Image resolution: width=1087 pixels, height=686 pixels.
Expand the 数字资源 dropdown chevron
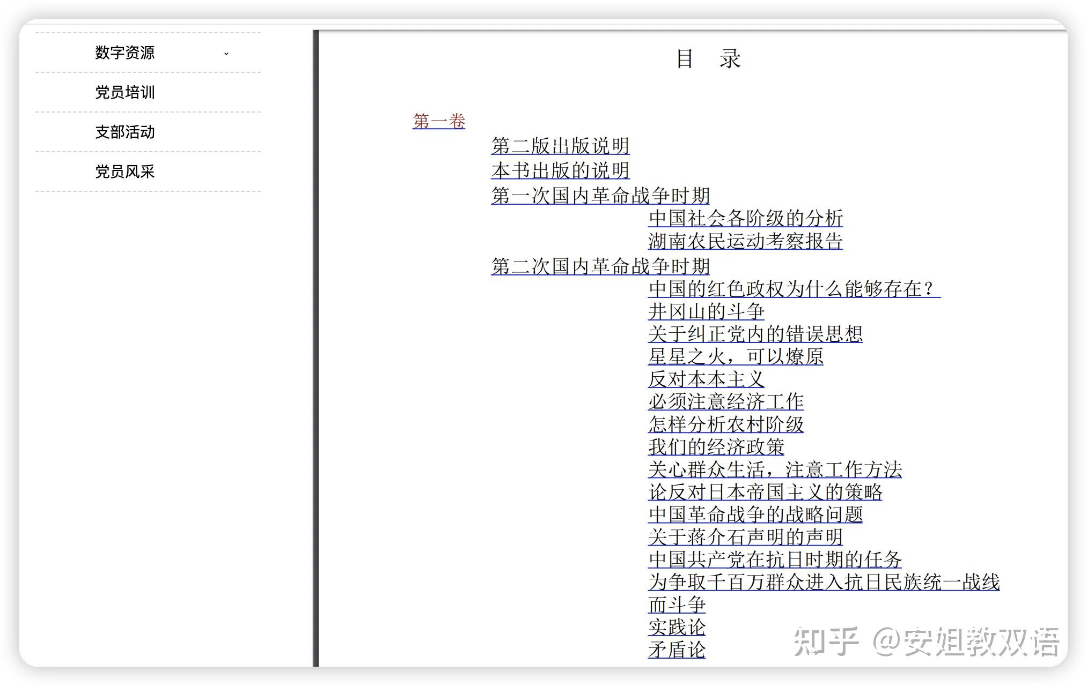point(226,53)
